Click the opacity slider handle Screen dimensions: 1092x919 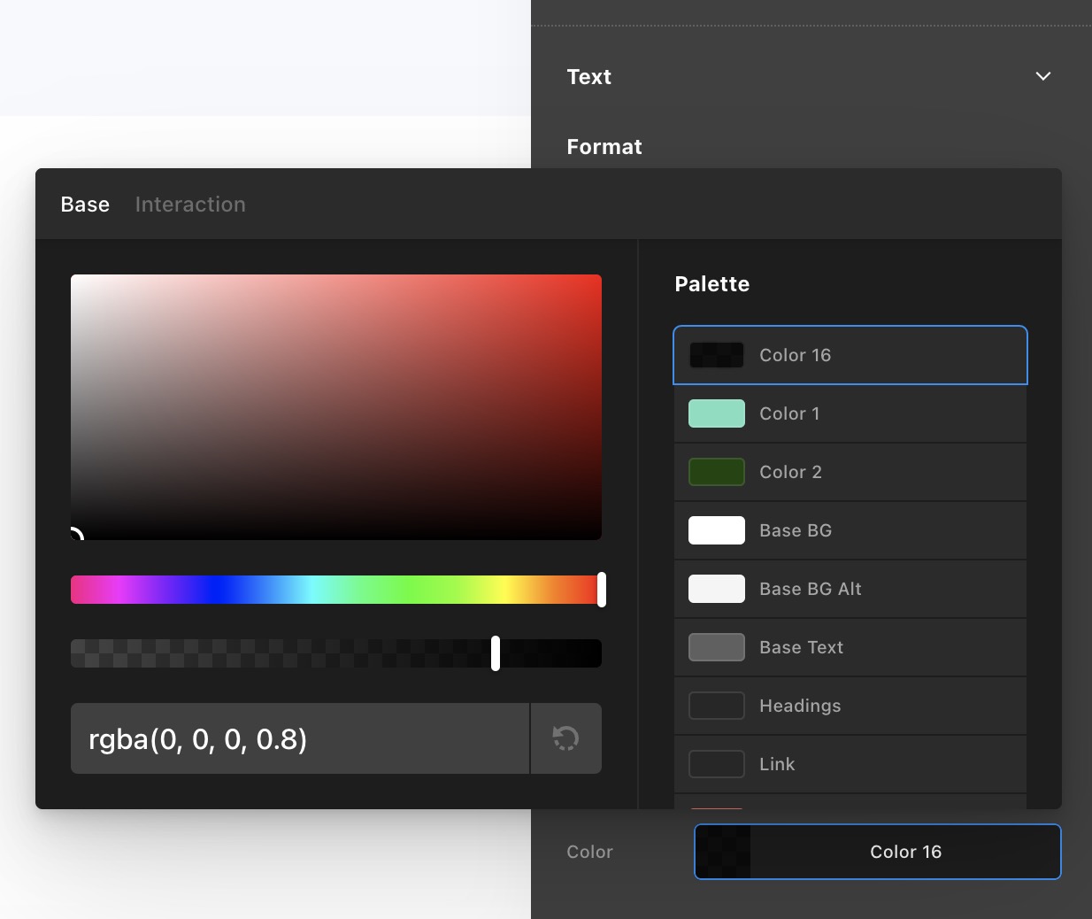(496, 653)
